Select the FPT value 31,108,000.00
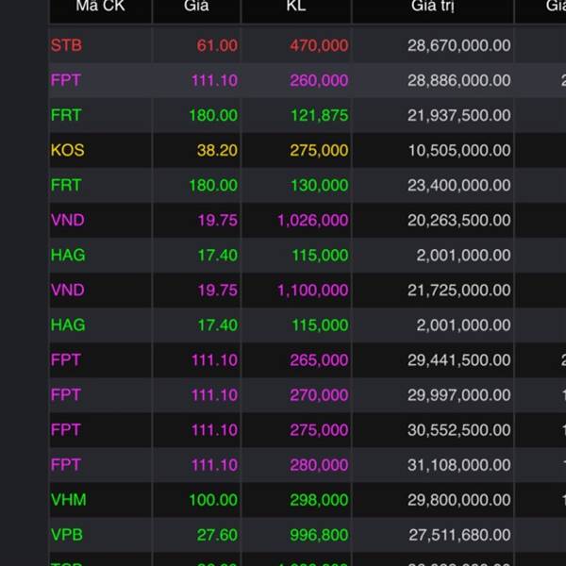Screen dimensions: 566x566 tap(459, 464)
